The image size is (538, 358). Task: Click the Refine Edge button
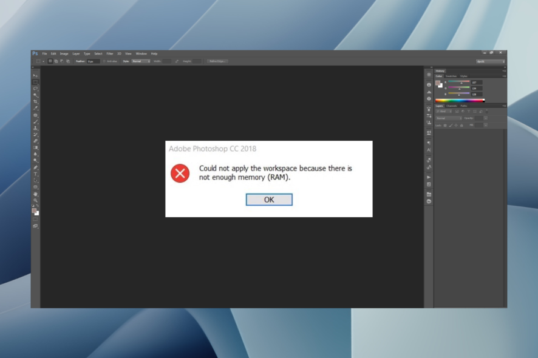coord(217,61)
